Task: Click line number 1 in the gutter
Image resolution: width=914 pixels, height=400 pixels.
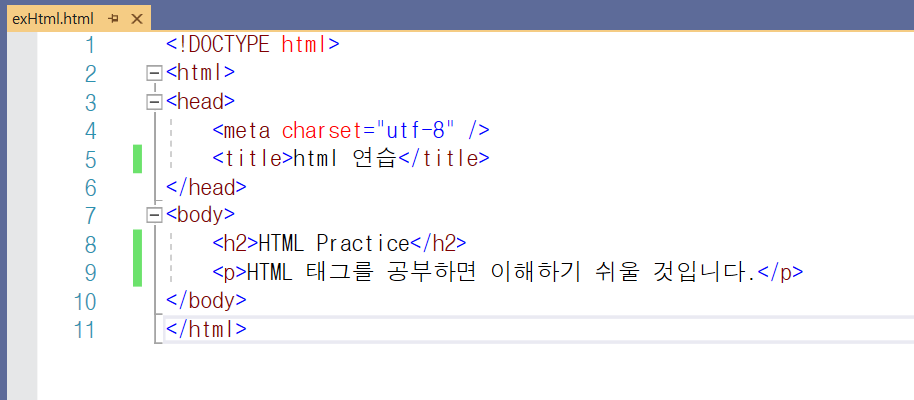Action: click(x=89, y=44)
